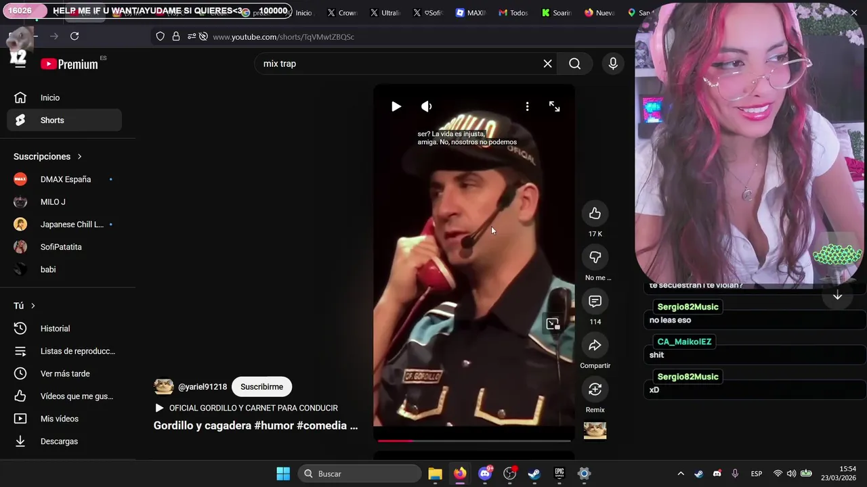Open Descargas in the sidebar
This screenshot has width=867, height=487.
click(x=64, y=441)
